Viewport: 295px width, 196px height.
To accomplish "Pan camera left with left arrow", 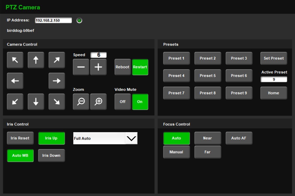I will (x=15, y=81).
